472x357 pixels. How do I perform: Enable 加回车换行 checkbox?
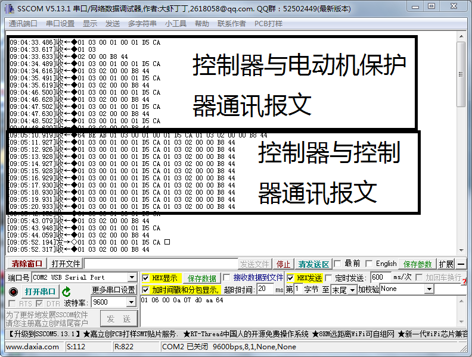(418, 277)
